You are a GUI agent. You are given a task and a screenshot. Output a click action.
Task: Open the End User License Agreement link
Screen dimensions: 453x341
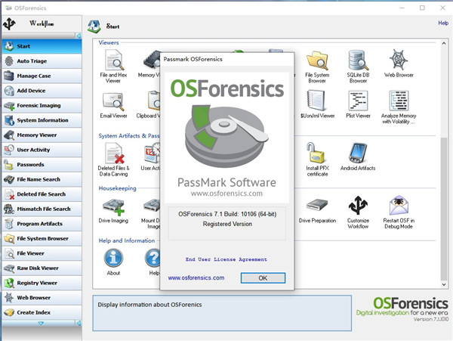226,259
